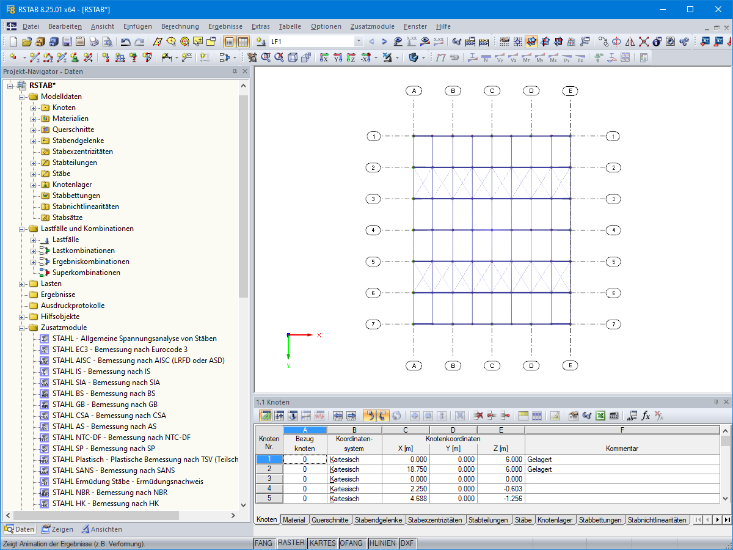Select the Ausdruckprotokolle tree item

pos(73,306)
